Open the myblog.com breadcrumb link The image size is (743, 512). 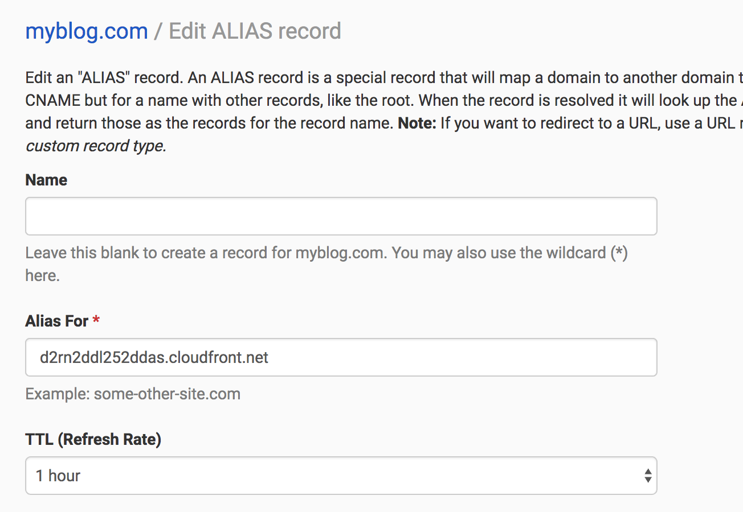(87, 31)
